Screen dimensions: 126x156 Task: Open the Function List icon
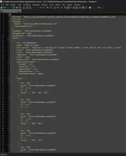[80, 8]
